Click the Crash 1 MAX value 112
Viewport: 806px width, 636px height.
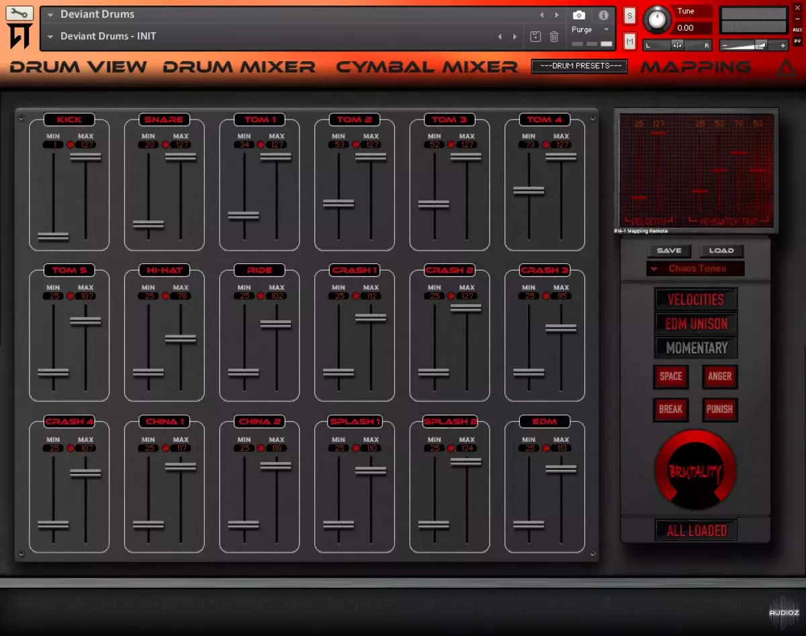(x=371, y=296)
